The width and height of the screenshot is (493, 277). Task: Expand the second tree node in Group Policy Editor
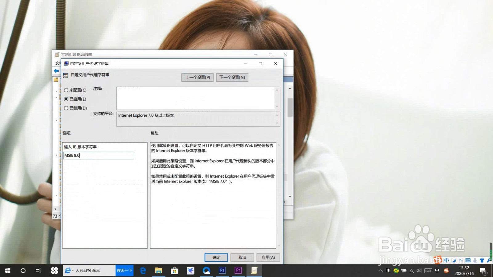pos(56,97)
